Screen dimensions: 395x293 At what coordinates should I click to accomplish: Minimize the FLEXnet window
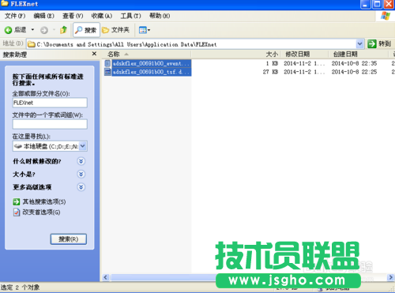[365, 4]
